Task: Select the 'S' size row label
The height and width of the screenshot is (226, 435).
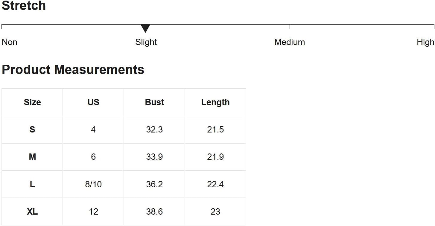Action: pyautogui.click(x=32, y=129)
